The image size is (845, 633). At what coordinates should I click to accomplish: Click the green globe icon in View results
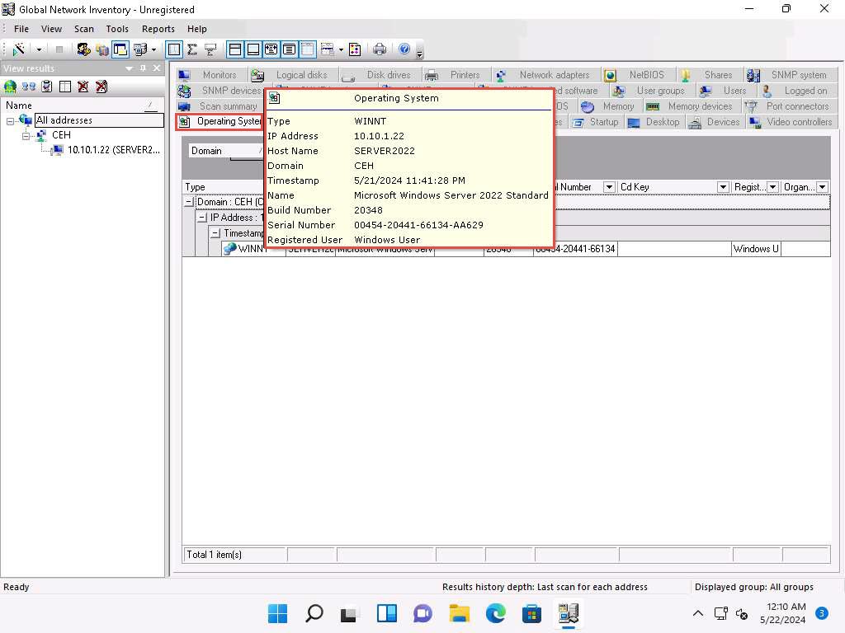(x=10, y=87)
